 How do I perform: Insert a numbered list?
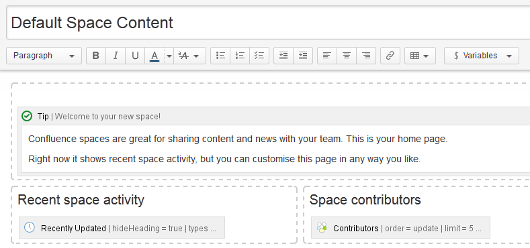click(x=240, y=56)
